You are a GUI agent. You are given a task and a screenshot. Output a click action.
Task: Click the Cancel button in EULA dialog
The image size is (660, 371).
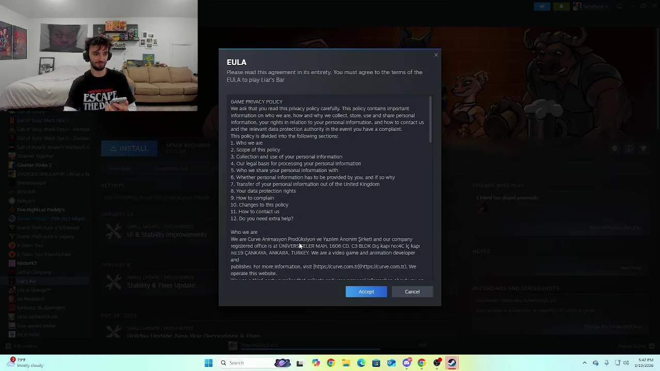coord(412,292)
